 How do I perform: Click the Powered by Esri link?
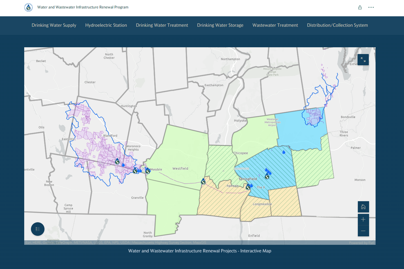[361, 243]
